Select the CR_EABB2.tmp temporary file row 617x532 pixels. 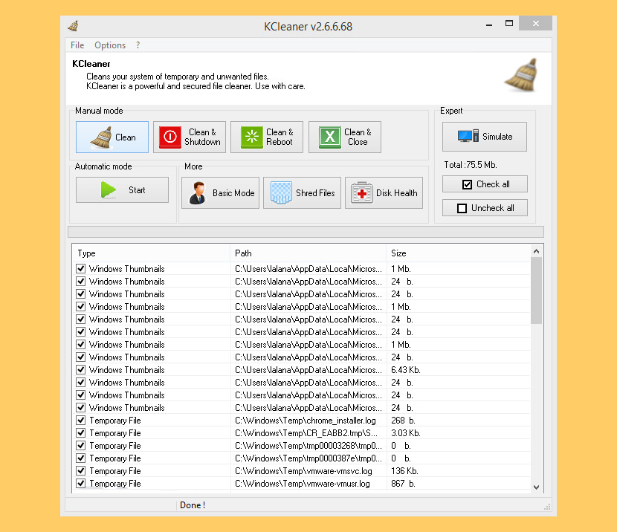click(297, 432)
